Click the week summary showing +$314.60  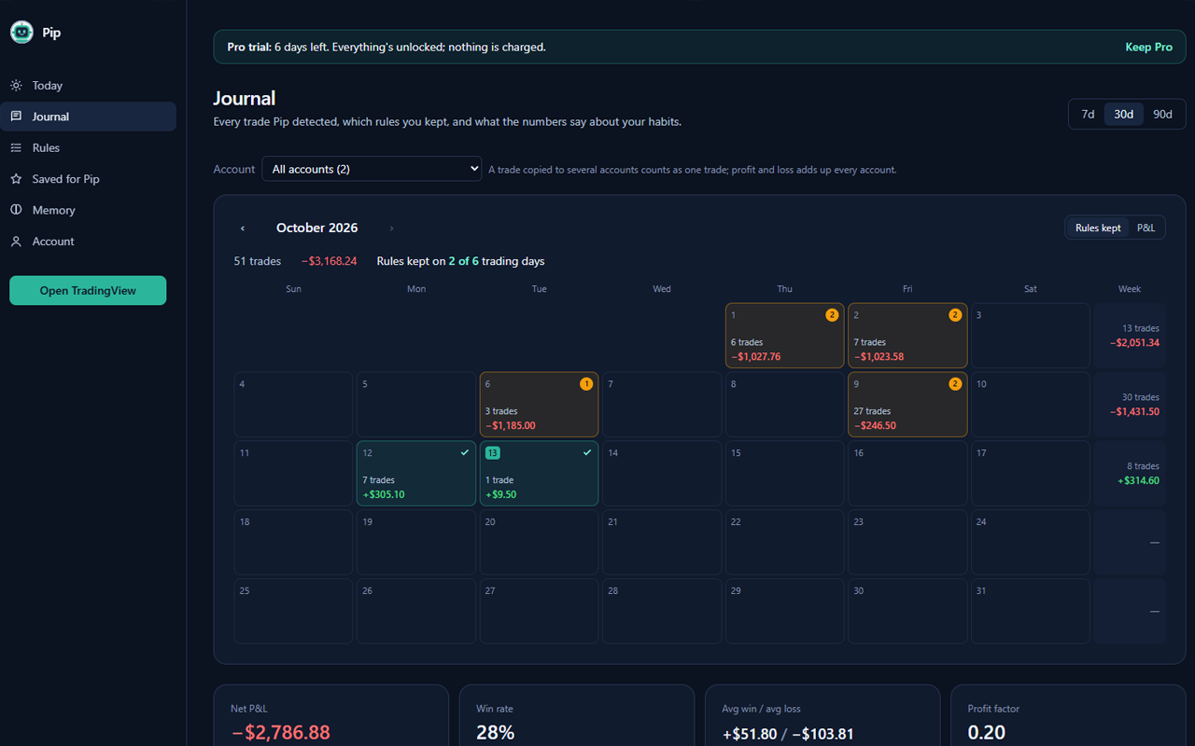coord(1130,474)
